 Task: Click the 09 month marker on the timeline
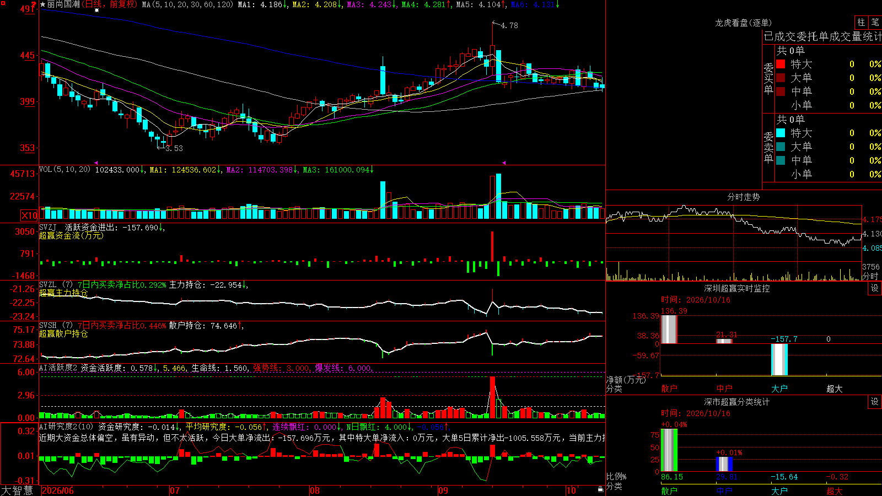pyautogui.click(x=443, y=490)
